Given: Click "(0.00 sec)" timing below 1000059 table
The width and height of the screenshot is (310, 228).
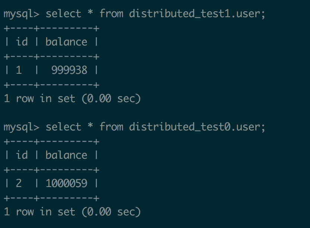Looking at the screenshot, I should click(x=108, y=212).
